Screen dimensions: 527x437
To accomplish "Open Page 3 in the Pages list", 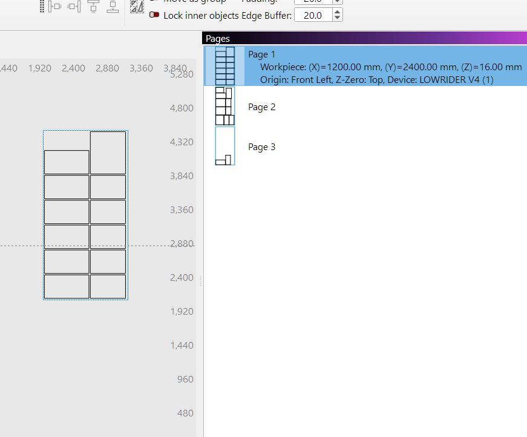I will [261, 147].
